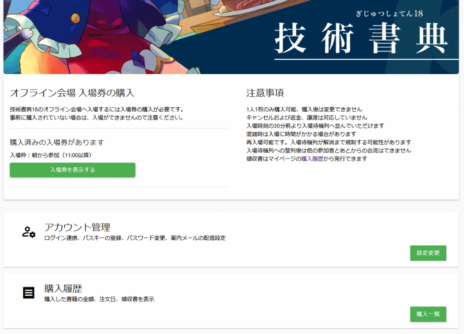Click the ぎじゅつしょてん18 banner caption
Screen dimensions: 464x334
click(x=389, y=14)
